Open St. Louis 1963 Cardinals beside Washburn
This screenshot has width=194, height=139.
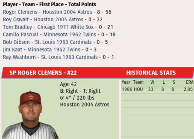coord(69,57)
